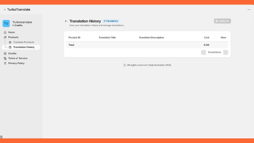
Task: Click the 0.00 total cost value
Action: 206,45
